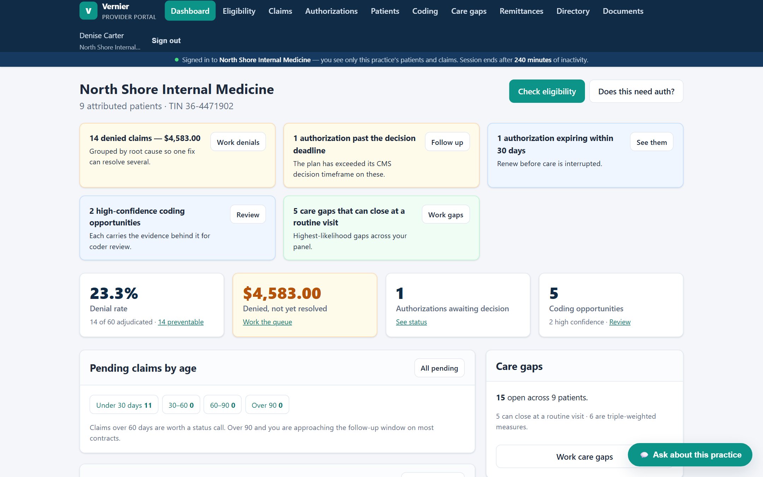Click Follow up on past-deadline authorization
Image resolution: width=763 pixels, height=477 pixels.
pyautogui.click(x=447, y=142)
